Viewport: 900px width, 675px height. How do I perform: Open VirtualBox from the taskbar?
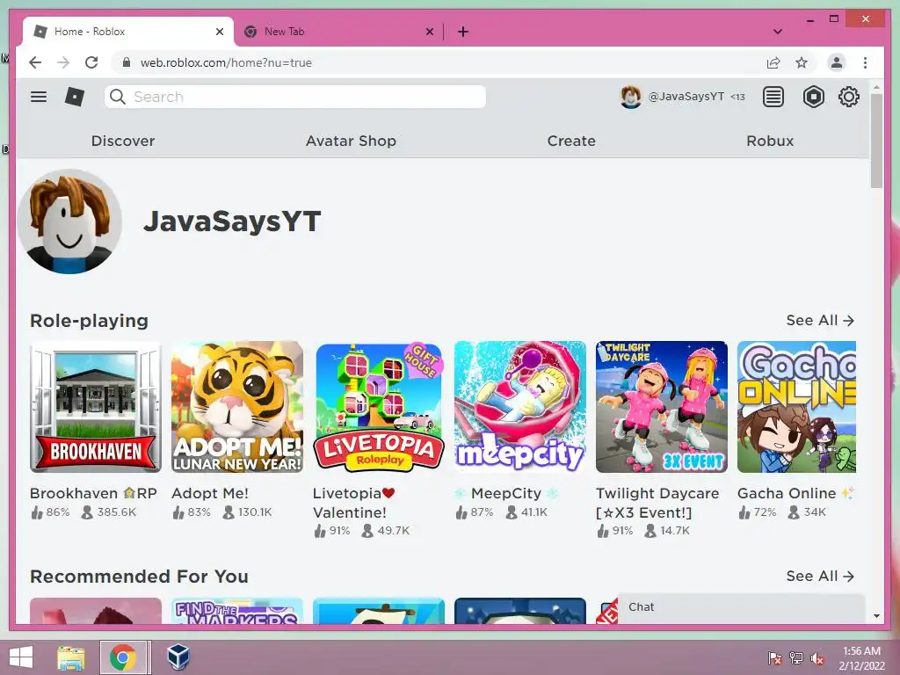178,657
